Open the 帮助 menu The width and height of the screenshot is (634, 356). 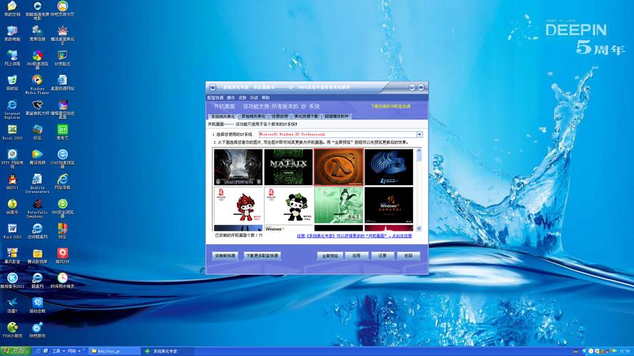(265, 98)
